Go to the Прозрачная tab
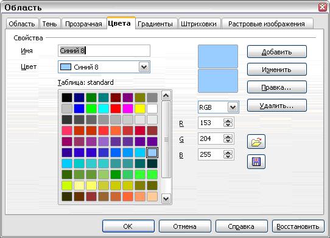 pyautogui.click(x=83, y=24)
